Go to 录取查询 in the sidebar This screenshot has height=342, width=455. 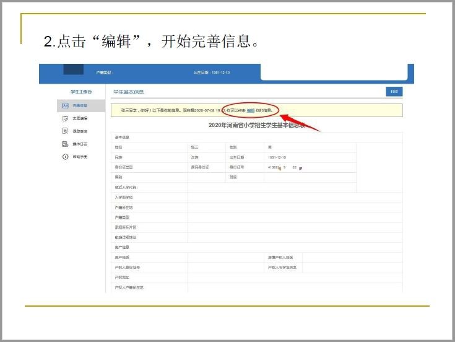79,131
